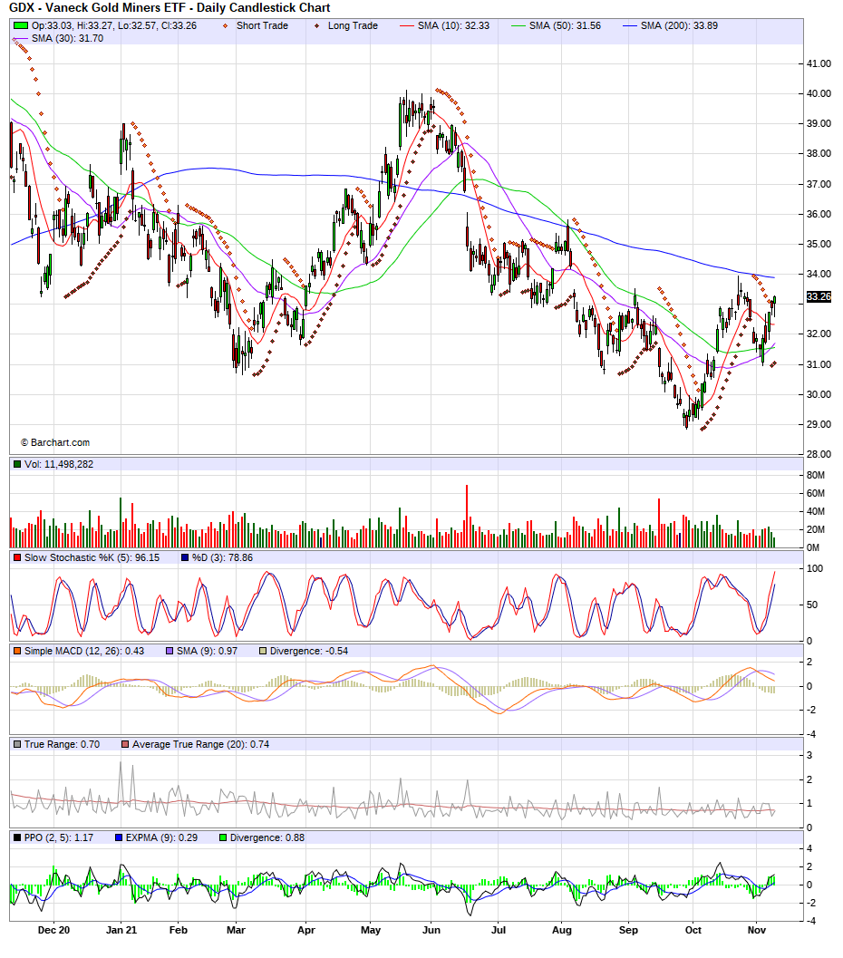Screen dimensions: 843x958
Task: Click the 41.00 price axis label
Action: click(819, 63)
